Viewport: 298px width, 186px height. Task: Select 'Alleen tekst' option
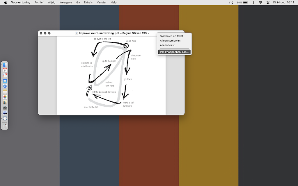pos(167,45)
